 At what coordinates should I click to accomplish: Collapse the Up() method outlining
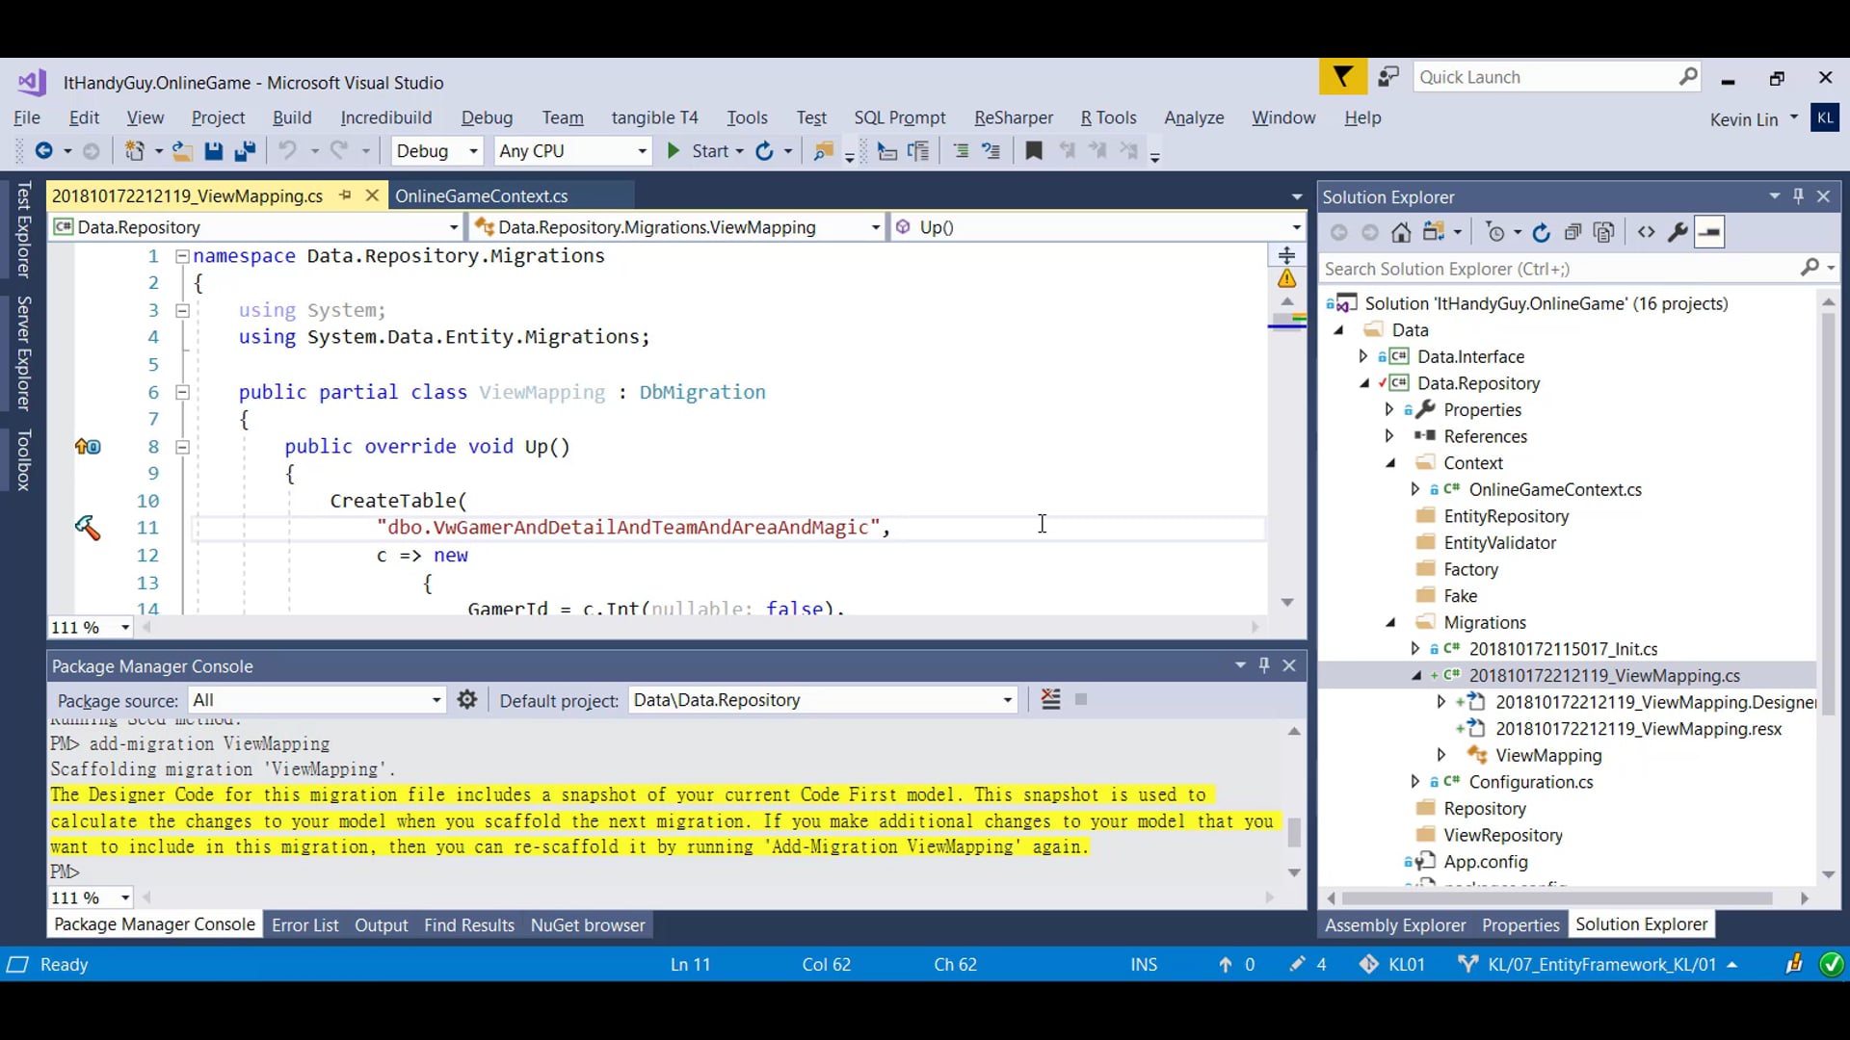point(182,447)
